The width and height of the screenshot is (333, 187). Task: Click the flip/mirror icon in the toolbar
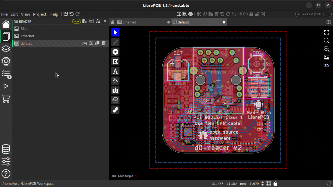[x=234, y=14]
